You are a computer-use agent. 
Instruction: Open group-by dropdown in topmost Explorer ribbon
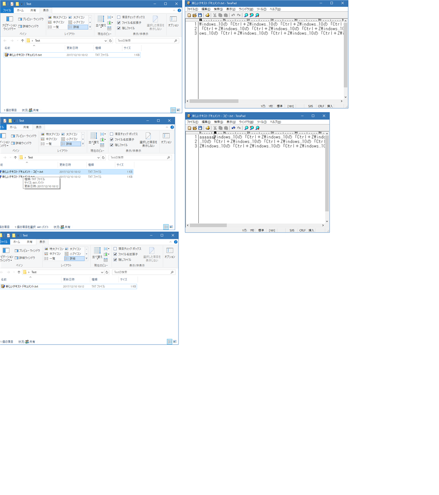(110, 17)
